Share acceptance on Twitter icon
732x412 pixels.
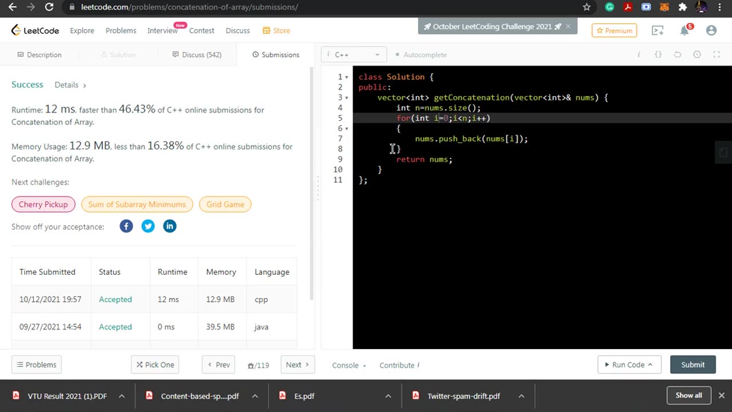tap(148, 226)
